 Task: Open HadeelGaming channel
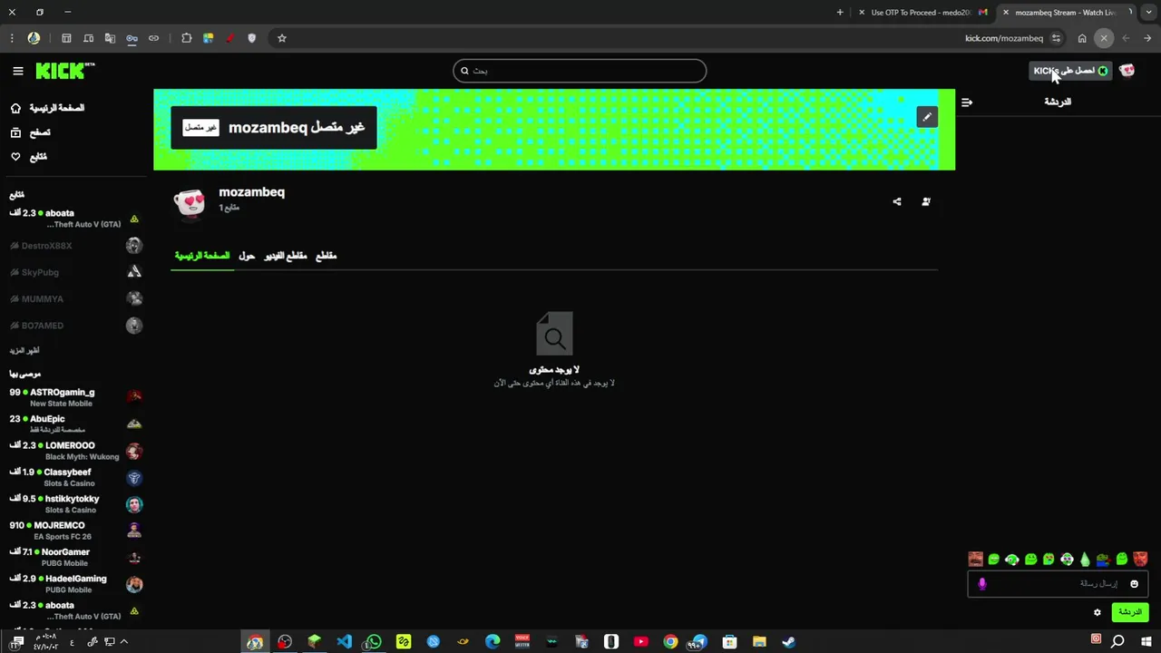[x=76, y=584]
